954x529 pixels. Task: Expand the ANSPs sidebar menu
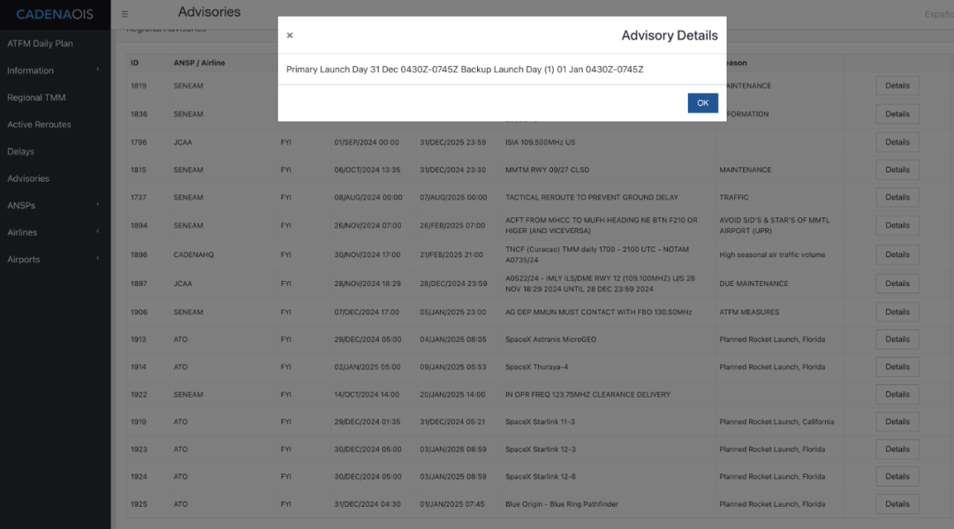click(55, 206)
